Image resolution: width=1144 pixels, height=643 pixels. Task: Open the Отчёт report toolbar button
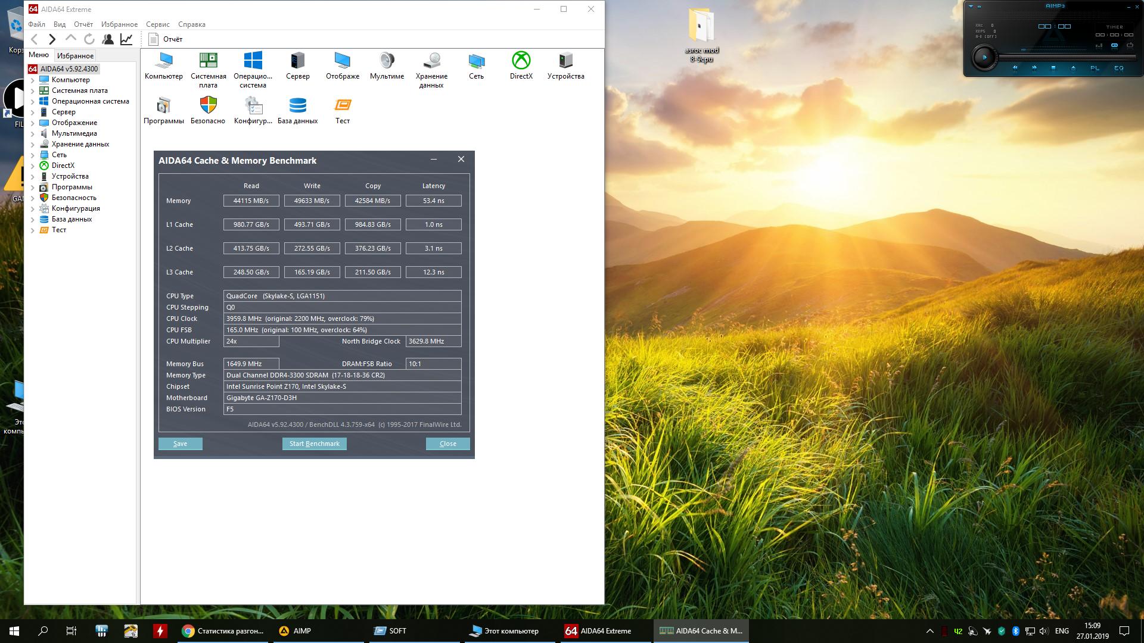(166, 39)
